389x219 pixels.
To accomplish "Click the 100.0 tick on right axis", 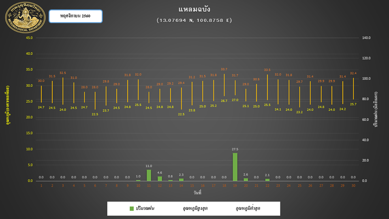I will (366, 79).
